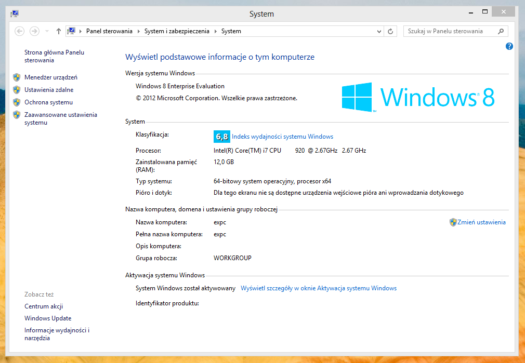Refresh the System page
The image size is (525, 363).
coord(390,31)
